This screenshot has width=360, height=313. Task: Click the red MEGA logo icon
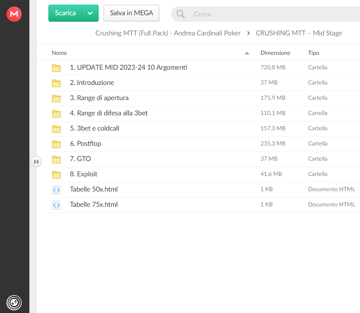click(14, 14)
